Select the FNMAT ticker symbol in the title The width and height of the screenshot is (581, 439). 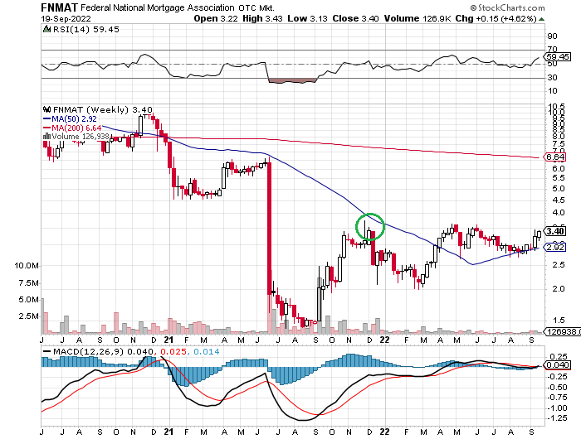coord(59,7)
